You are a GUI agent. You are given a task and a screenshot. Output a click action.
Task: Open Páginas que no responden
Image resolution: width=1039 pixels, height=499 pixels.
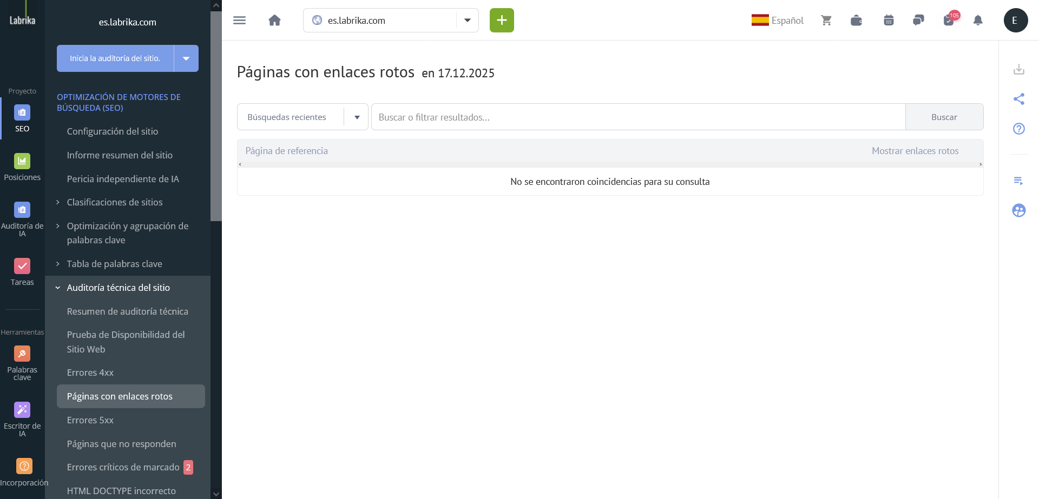click(x=122, y=444)
